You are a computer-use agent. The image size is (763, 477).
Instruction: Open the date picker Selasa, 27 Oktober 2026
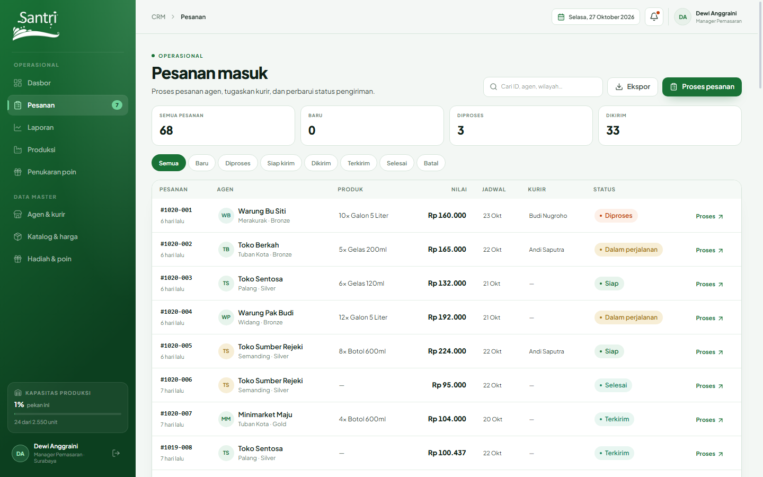pos(596,17)
